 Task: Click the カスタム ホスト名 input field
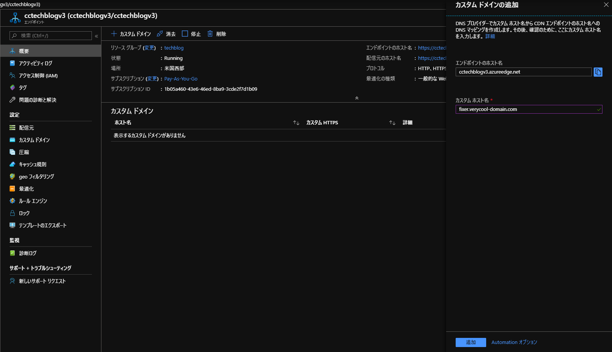(x=526, y=109)
